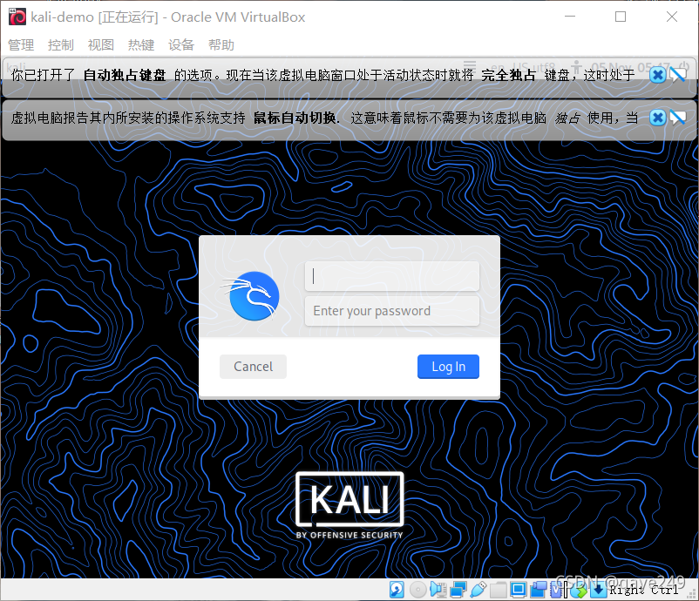Open the 帮助 menu

tap(221, 45)
